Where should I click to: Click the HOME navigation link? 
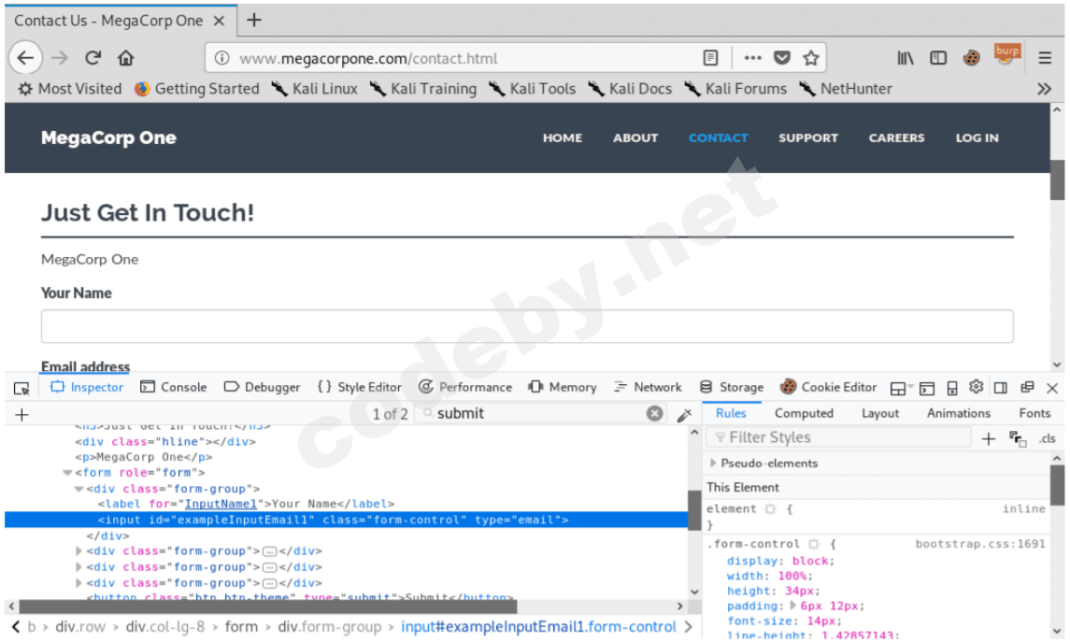(563, 137)
